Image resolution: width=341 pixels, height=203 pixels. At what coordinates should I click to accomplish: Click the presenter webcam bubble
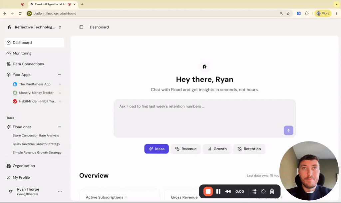pos(309,171)
